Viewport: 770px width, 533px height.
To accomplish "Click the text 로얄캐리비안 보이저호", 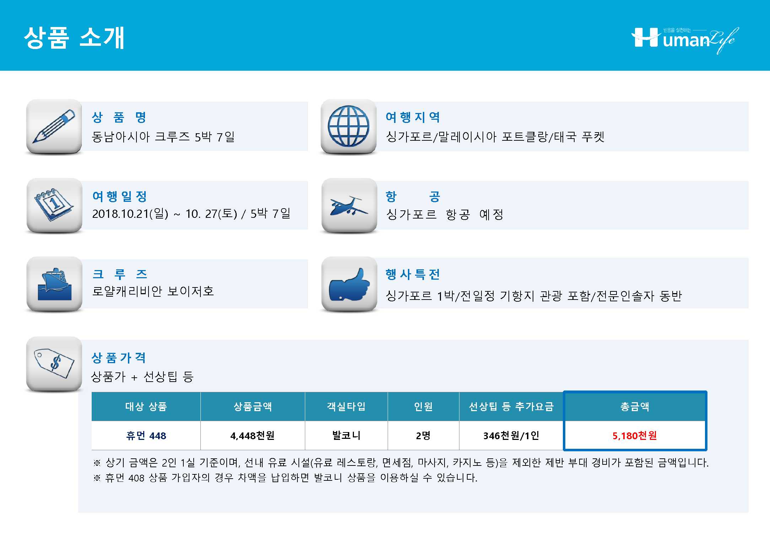I will [x=153, y=291].
